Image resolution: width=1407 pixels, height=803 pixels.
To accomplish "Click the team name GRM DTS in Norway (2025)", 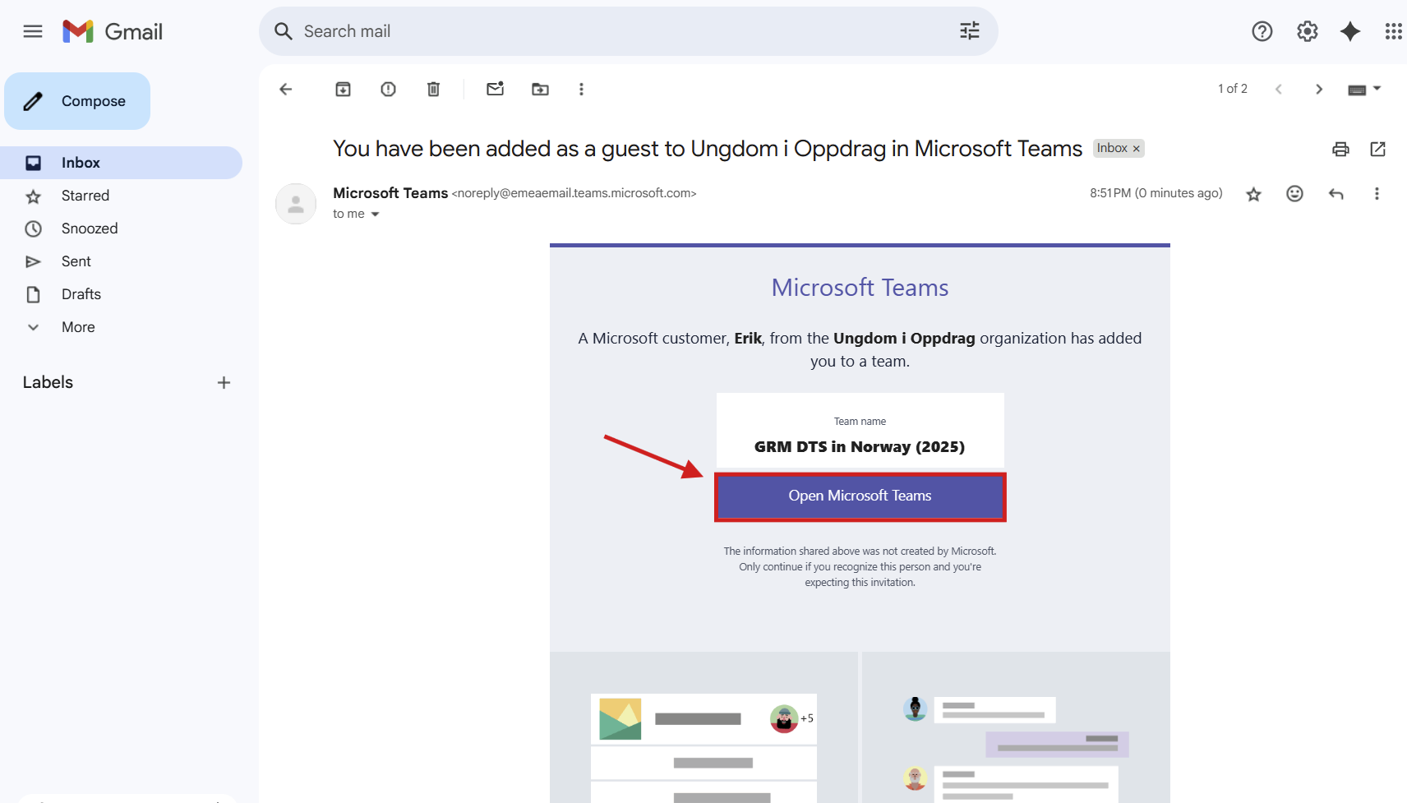I will (860, 447).
